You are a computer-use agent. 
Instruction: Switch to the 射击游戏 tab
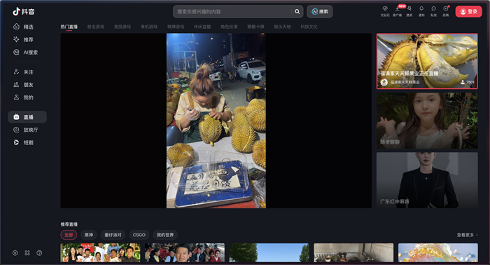click(96, 27)
